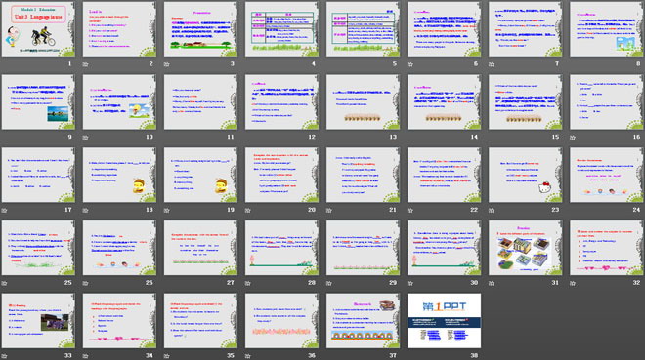Screen dimensions: 645x360
Task: Click animation star icon under slide 17
Action: pos(4,210)
